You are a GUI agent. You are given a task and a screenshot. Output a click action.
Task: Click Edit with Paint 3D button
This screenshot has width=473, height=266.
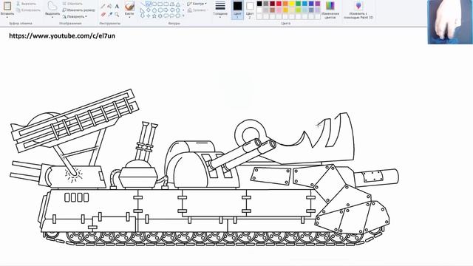tap(358, 10)
